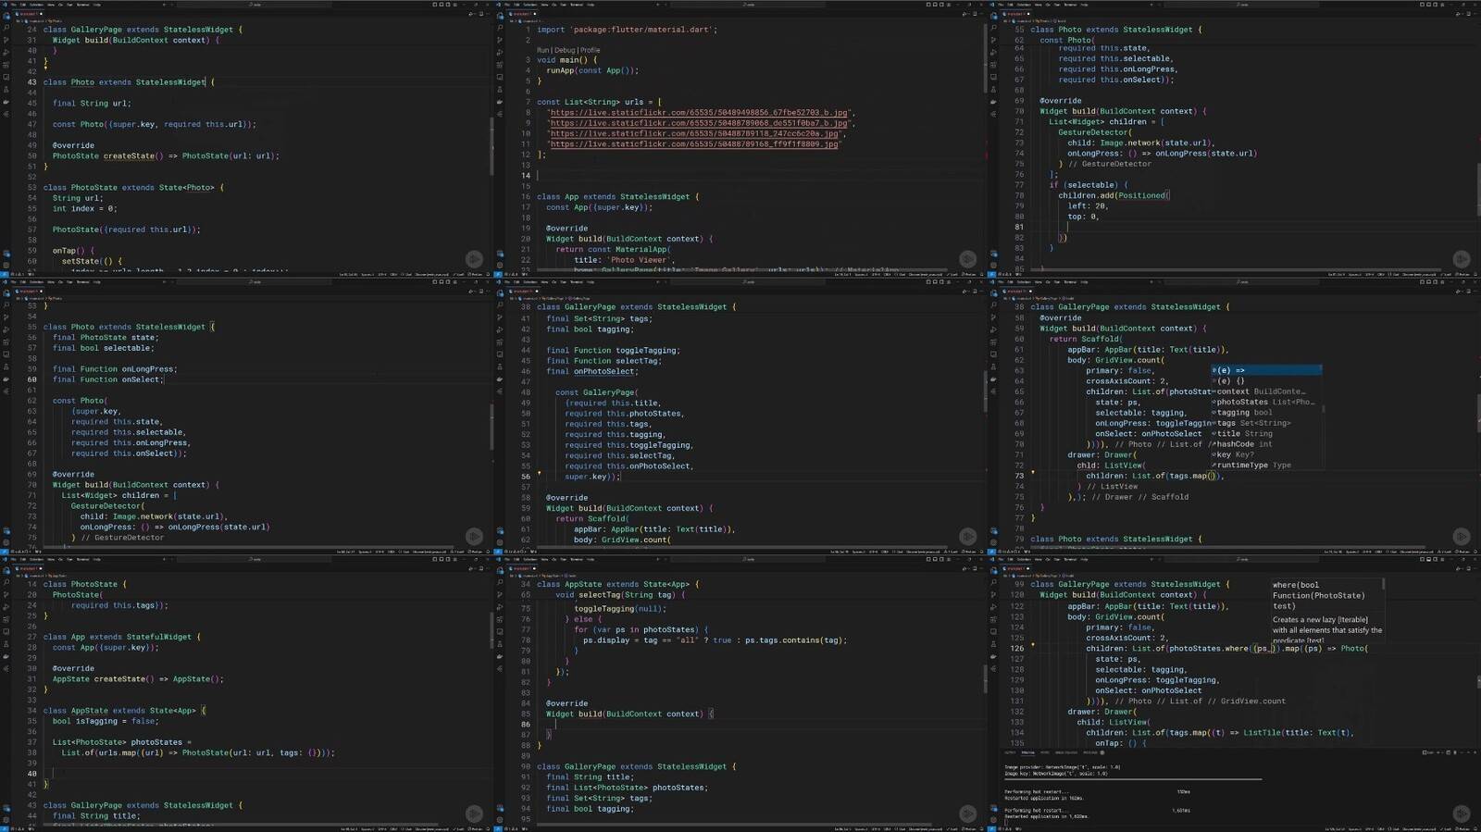Switch to the Terminal tab in the bottom panel
The image size is (1481, 832).
click(x=1027, y=752)
